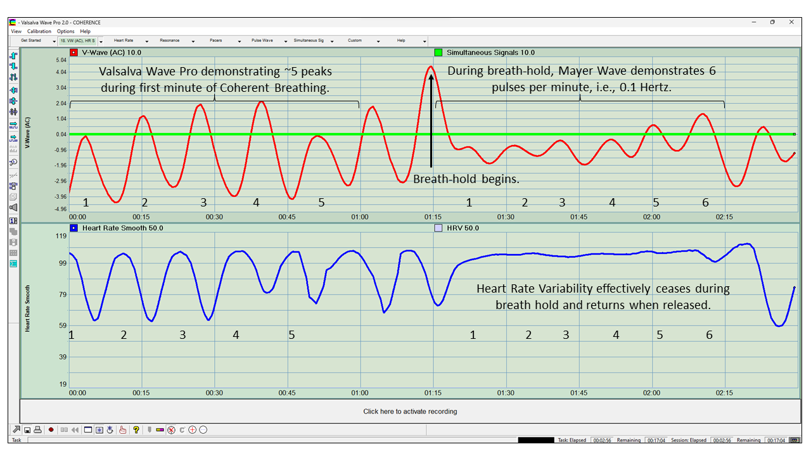Open the Heart Rate dropdown
Image resolution: width=811 pixels, height=456 pixels.
(x=147, y=40)
